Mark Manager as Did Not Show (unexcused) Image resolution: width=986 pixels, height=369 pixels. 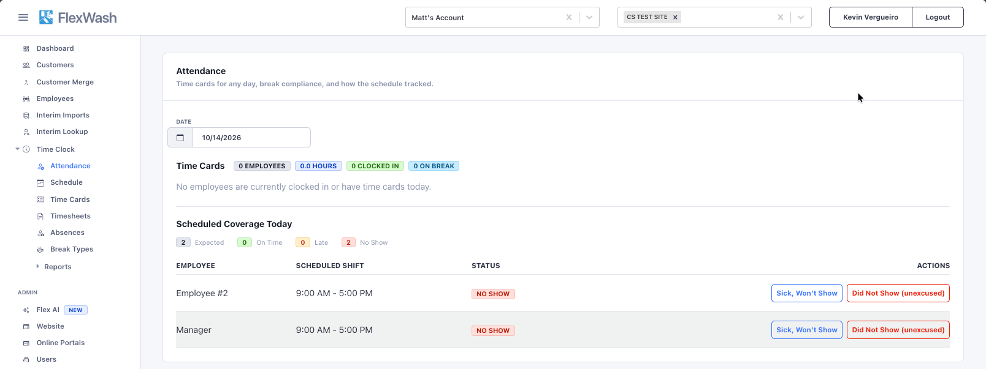pos(898,330)
